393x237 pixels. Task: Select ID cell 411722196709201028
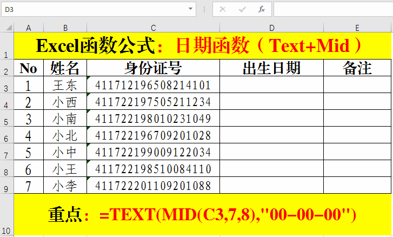tap(153, 135)
